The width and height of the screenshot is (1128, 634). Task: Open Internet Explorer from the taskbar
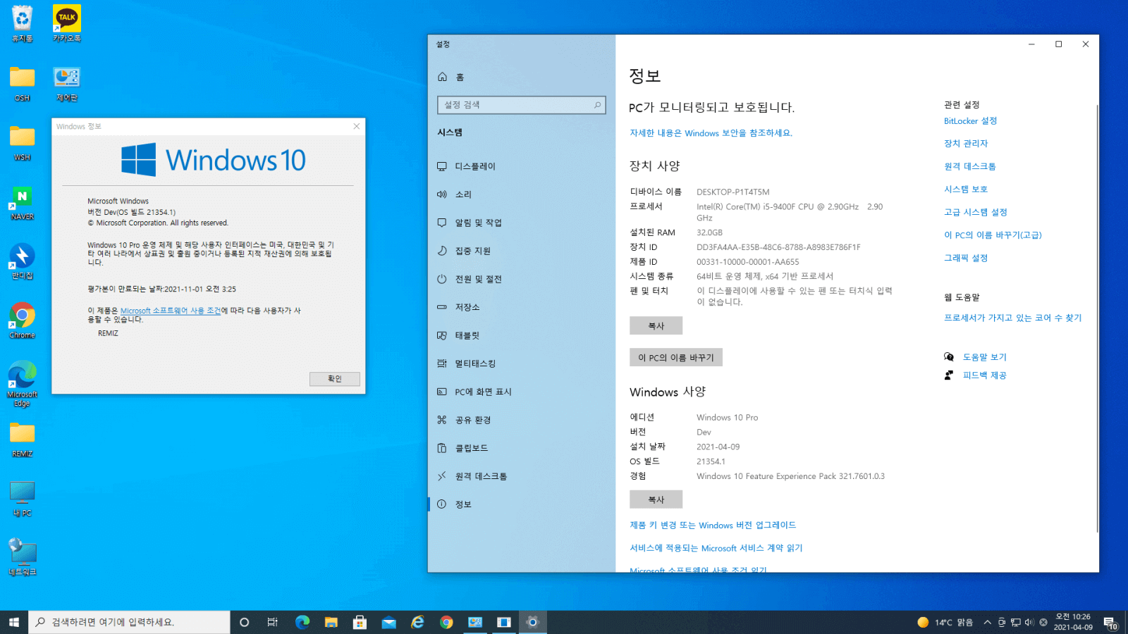point(417,622)
